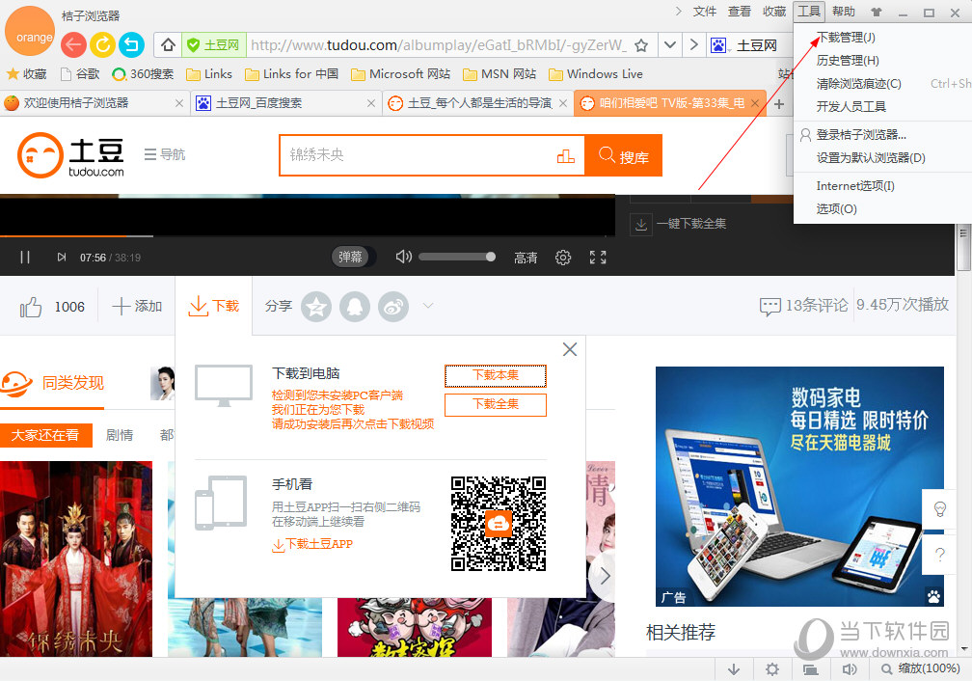
Task: Click the 一键下载全集 button
Action: [678, 223]
